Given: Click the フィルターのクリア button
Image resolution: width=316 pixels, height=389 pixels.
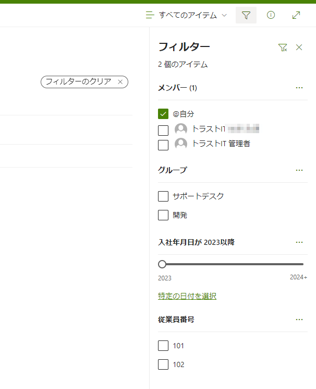Looking at the screenshot, I should click(x=78, y=82).
